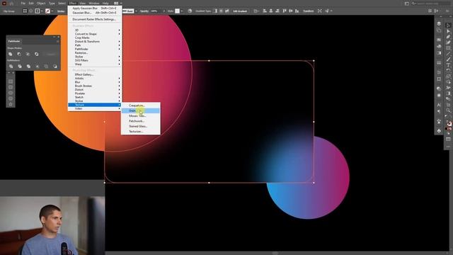Screen dimensions: 453x255
Task: Select the Type tool
Action: click(x=448, y=65)
